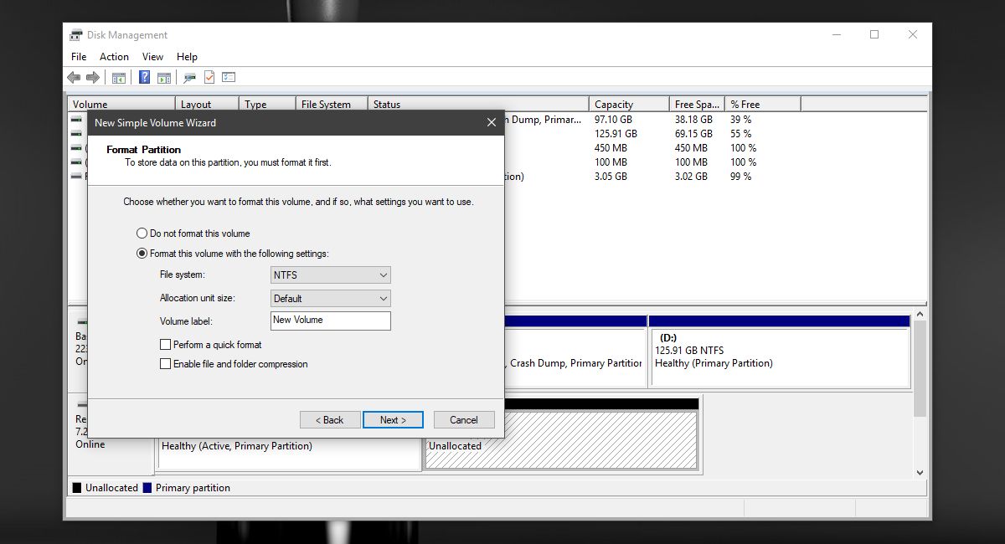Click the Rescan Disks toolbar icon

pos(190,78)
